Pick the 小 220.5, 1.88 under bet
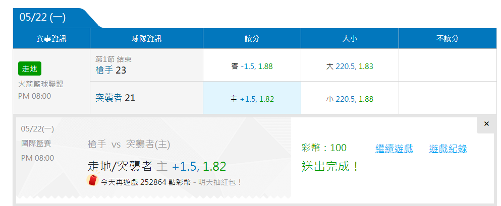The image size is (501, 206). 350,98
